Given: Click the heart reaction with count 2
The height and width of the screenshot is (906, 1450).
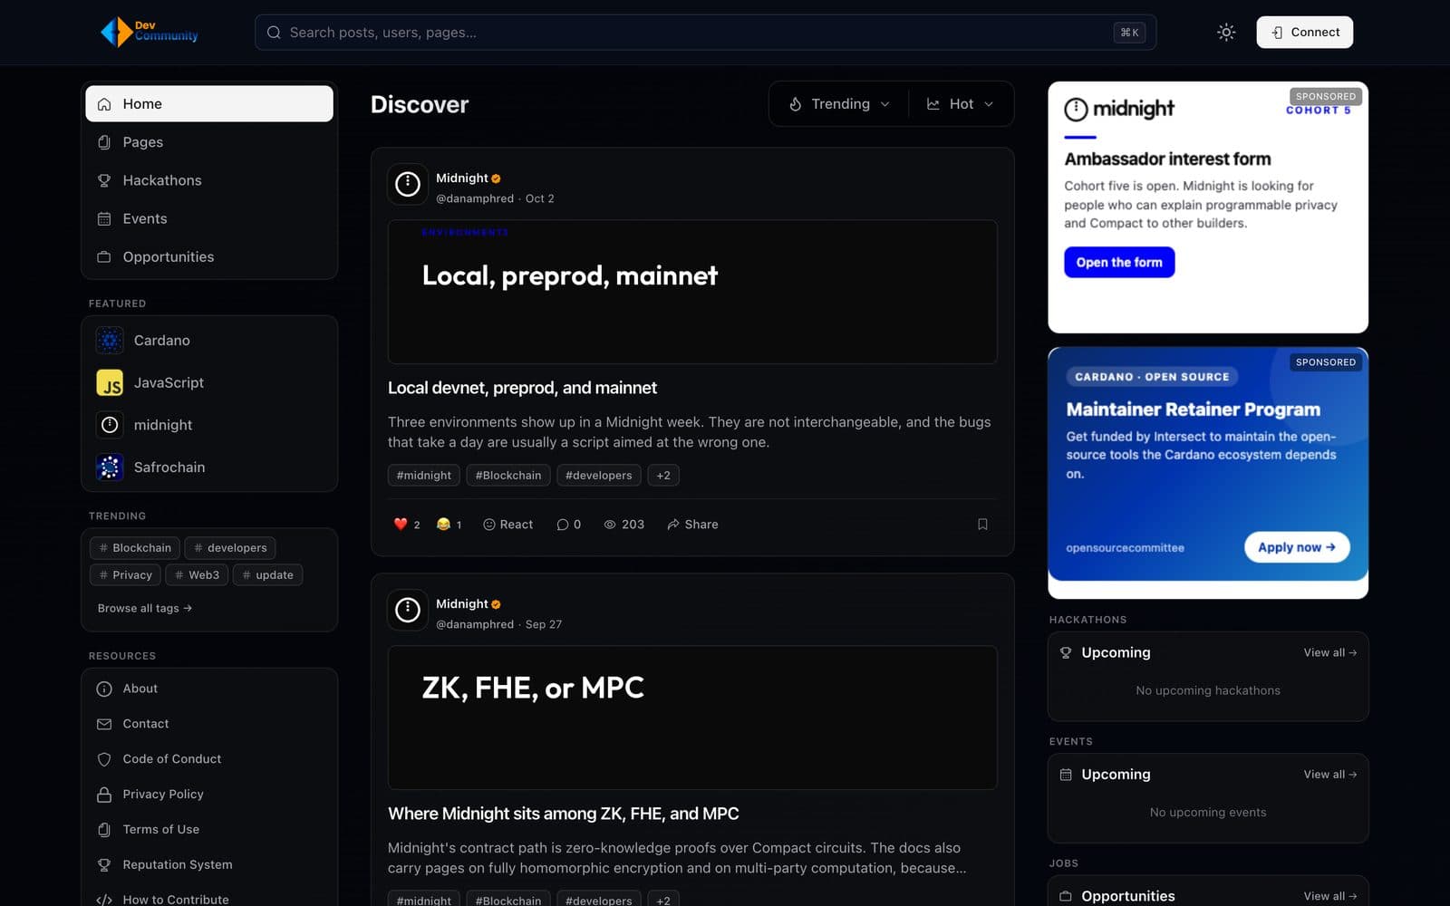Looking at the screenshot, I should click(407, 524).
